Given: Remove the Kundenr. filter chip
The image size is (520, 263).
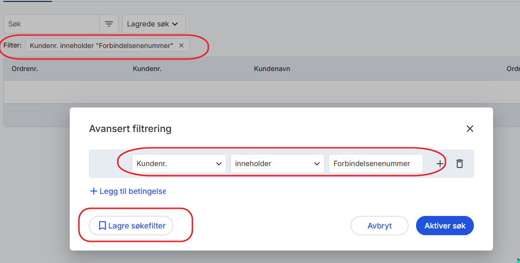Looking at the screenshot, I should tap(181, 46).
